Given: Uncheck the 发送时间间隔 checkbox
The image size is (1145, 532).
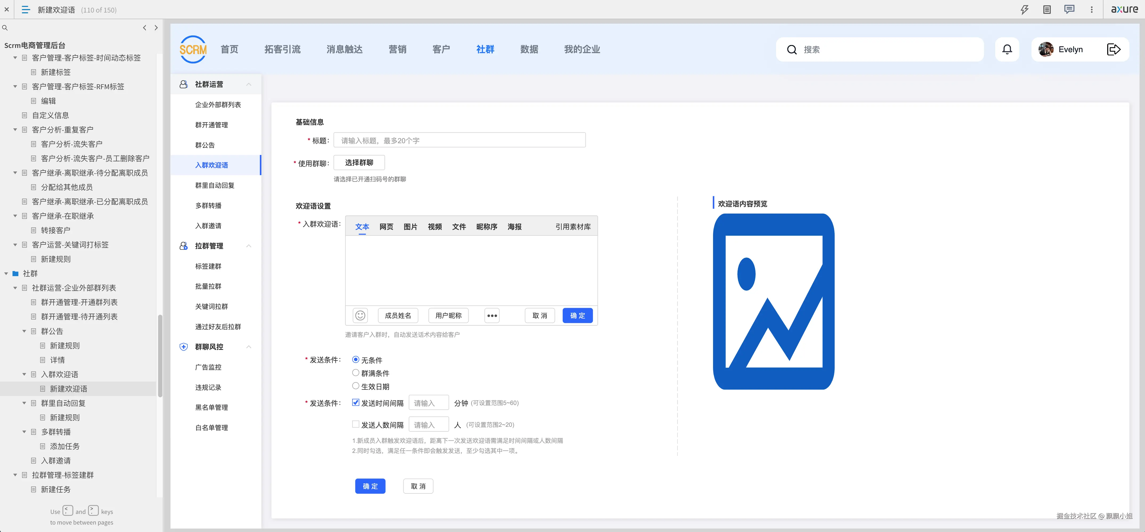Looking at the screenshot, I should [356, 403].
